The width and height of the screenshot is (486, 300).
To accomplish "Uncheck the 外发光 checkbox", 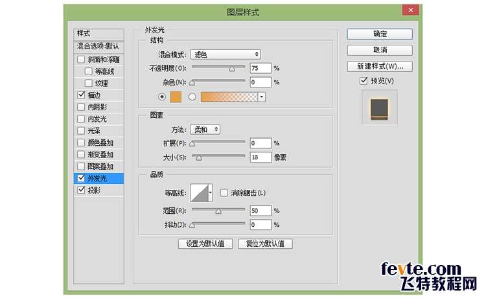I will click(x=81, y=178).
